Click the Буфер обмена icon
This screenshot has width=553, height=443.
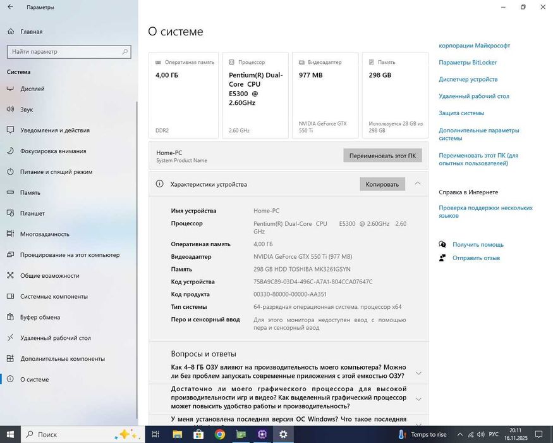point(10,317)
